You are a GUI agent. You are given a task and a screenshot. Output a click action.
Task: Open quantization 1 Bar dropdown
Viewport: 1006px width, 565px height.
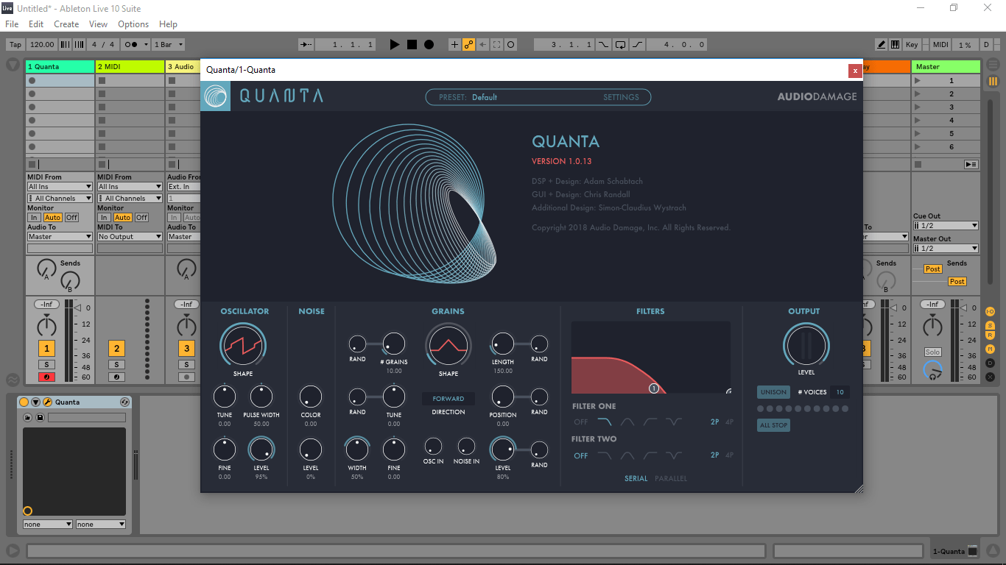[169, 45]
